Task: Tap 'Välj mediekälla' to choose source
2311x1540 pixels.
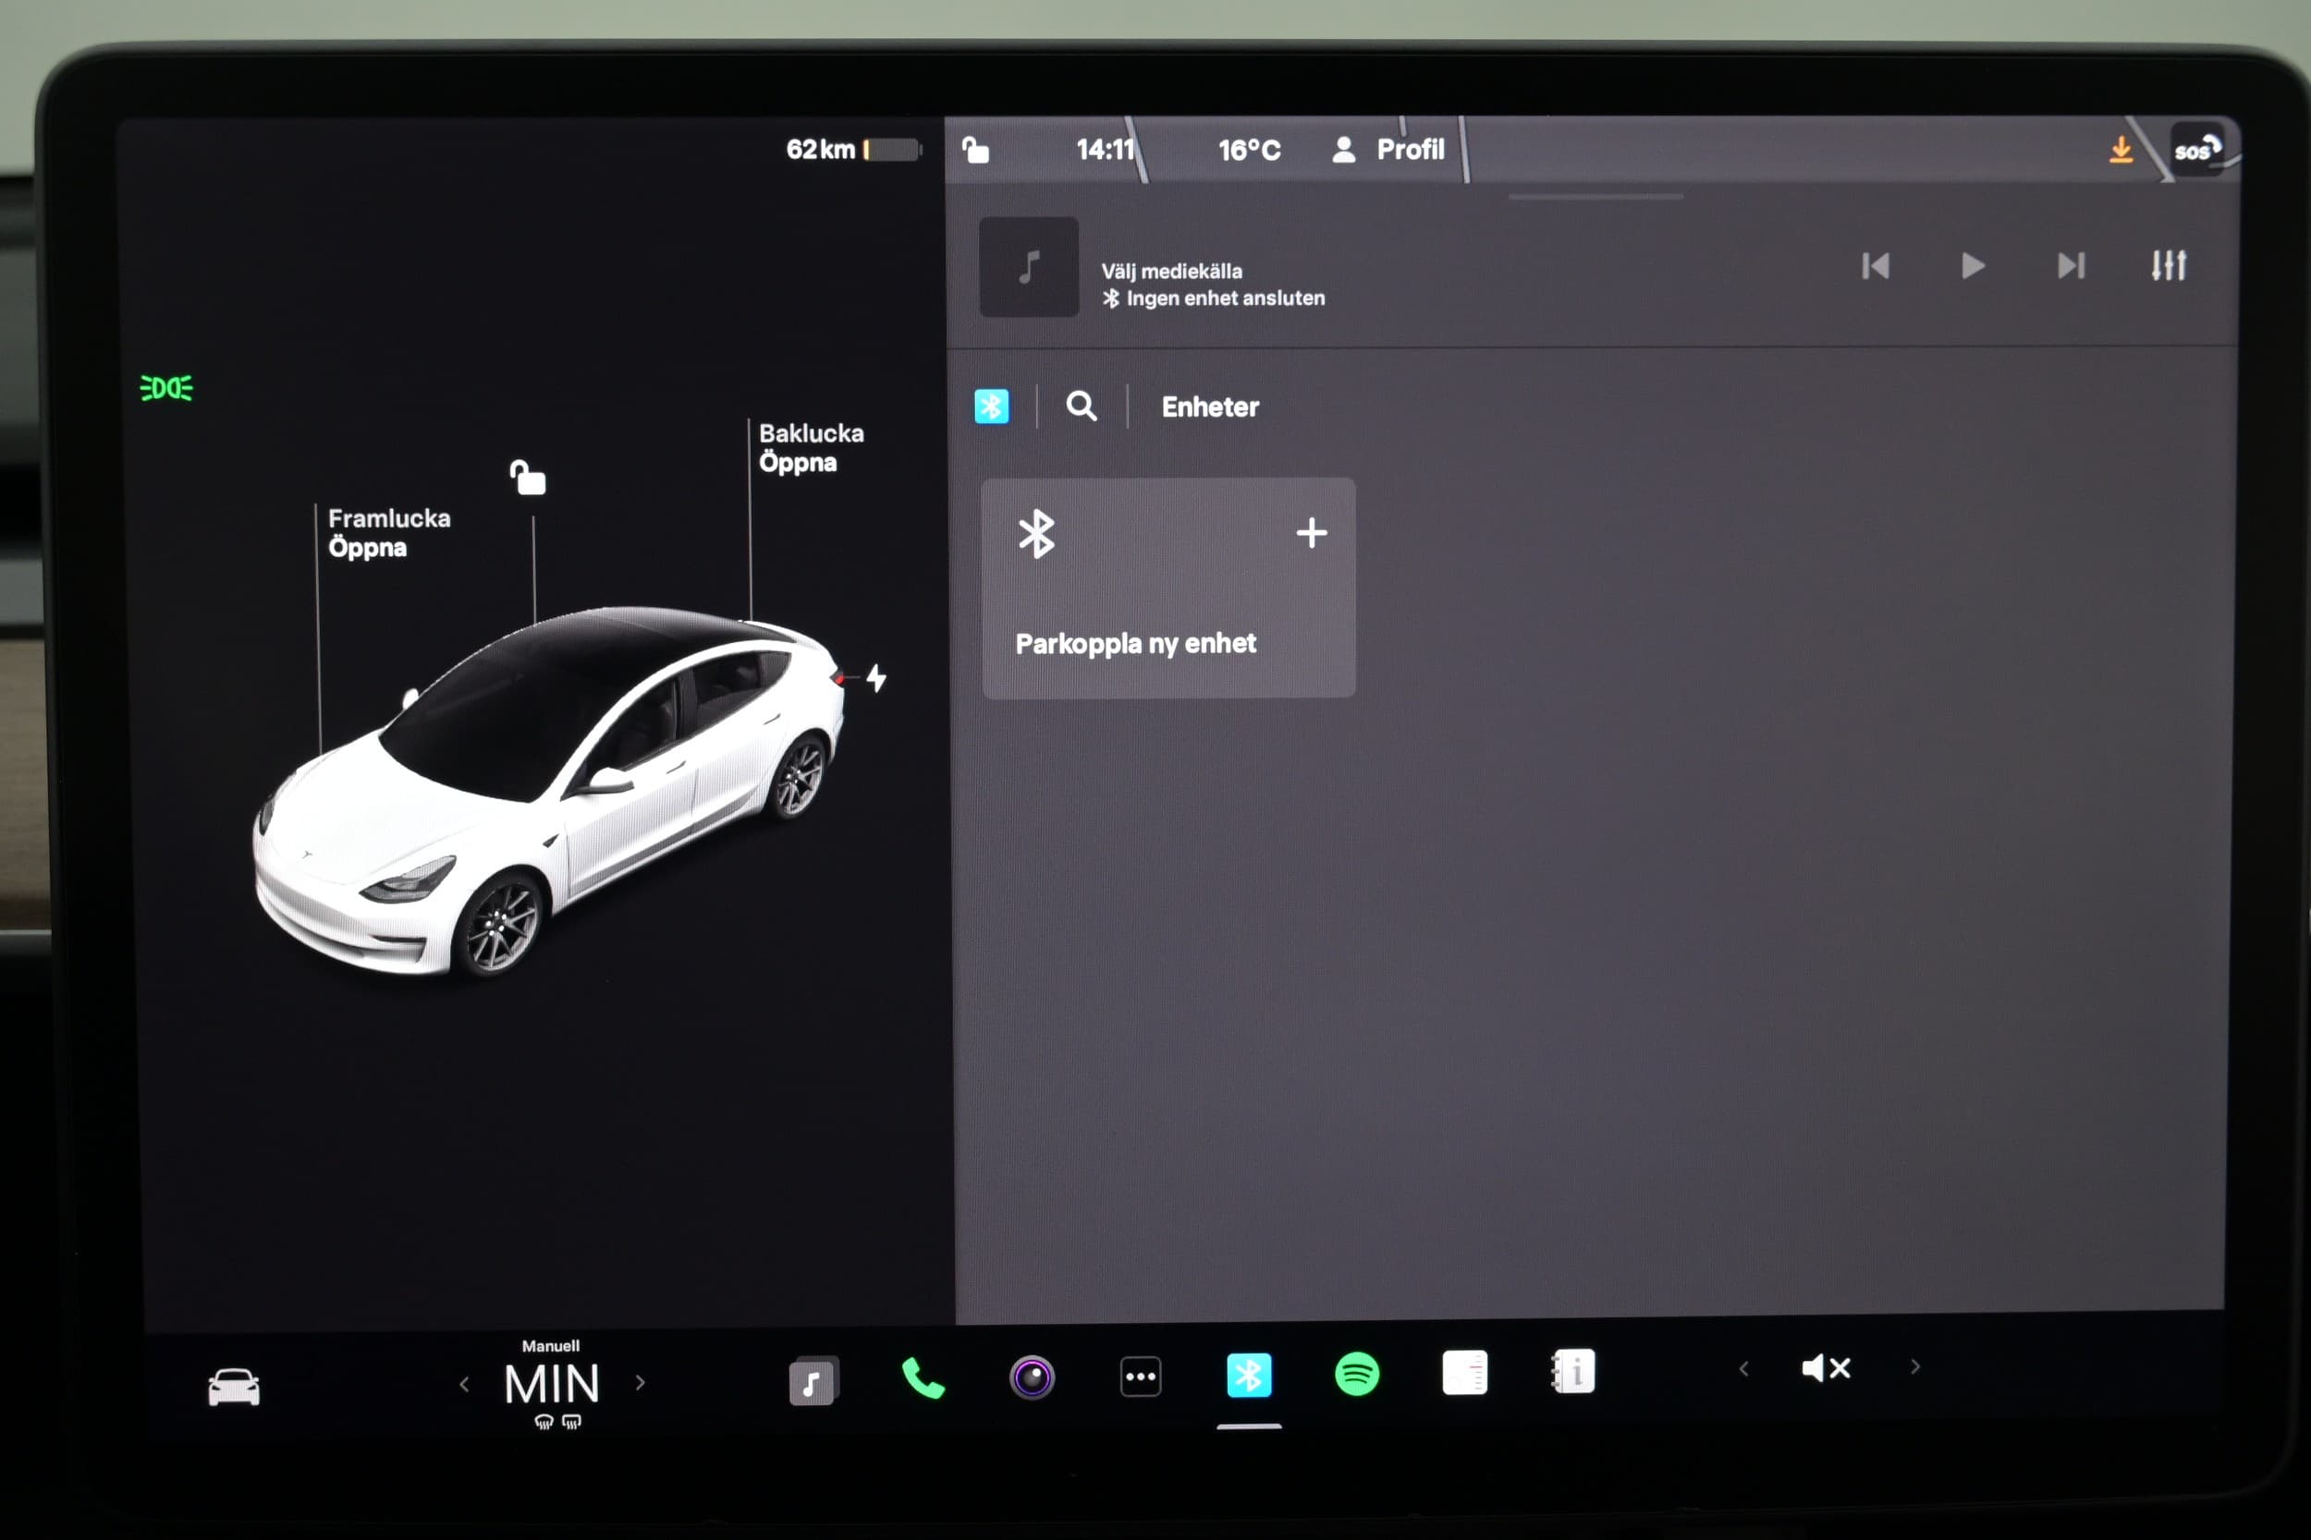Action: tap(1171, 271)
